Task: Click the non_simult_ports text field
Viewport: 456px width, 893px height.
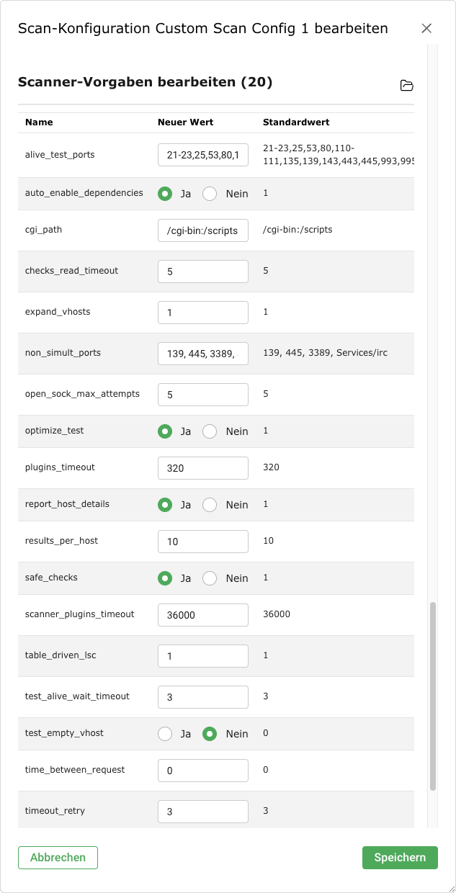Action: point(203,354)
